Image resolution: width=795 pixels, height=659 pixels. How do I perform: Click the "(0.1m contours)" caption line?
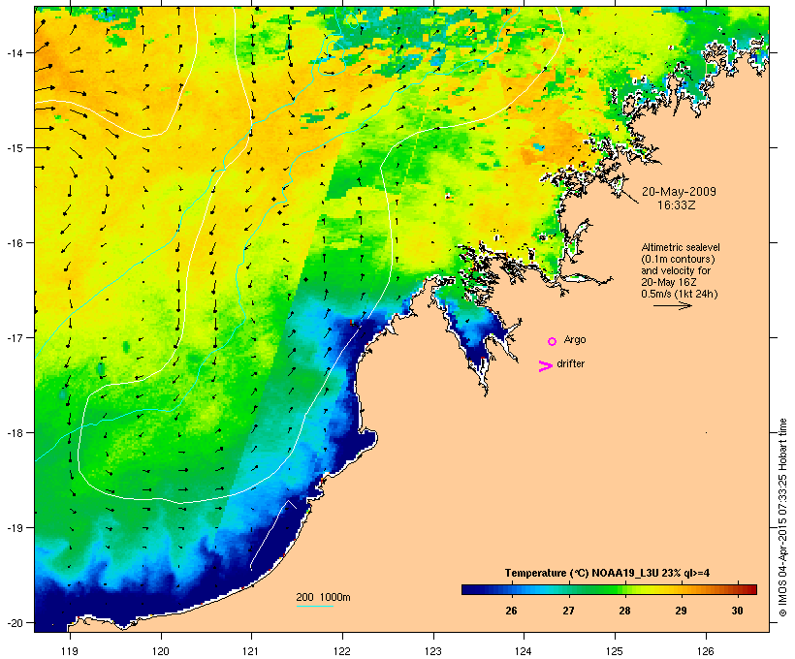(679, 259)
